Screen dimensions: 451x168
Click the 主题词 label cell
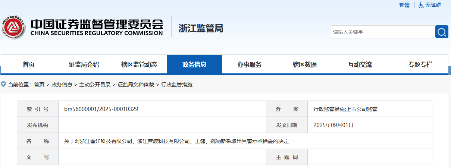pos(287,157)
